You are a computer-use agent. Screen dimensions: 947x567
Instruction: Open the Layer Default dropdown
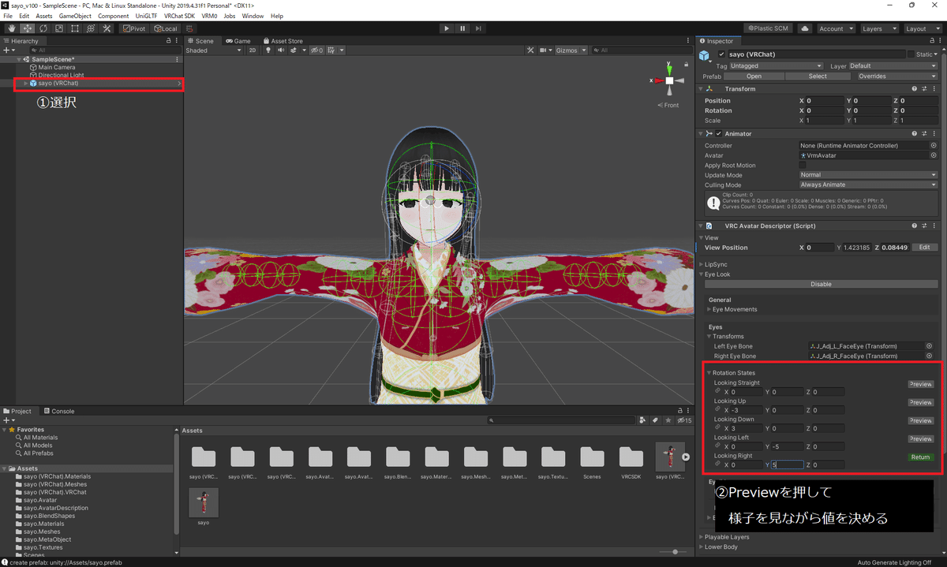tap(893, 66)
